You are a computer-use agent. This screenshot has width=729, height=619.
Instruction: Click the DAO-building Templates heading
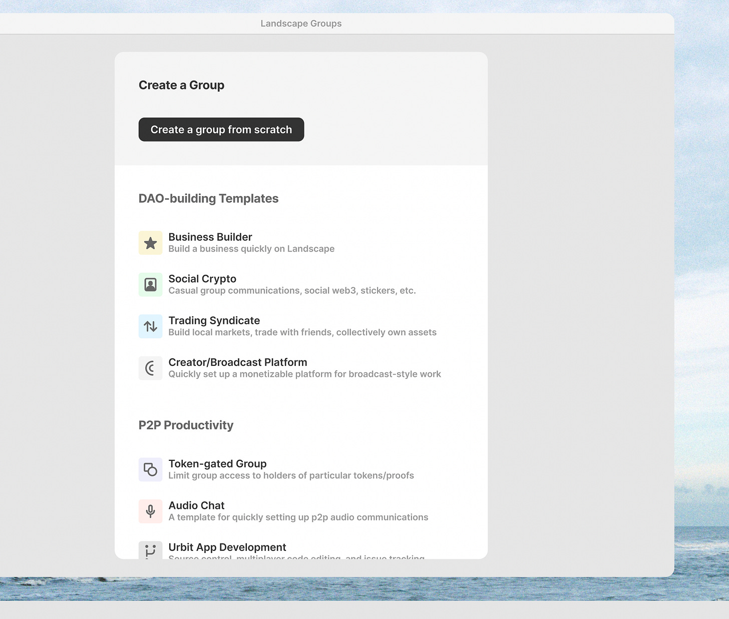coord(208,199)
